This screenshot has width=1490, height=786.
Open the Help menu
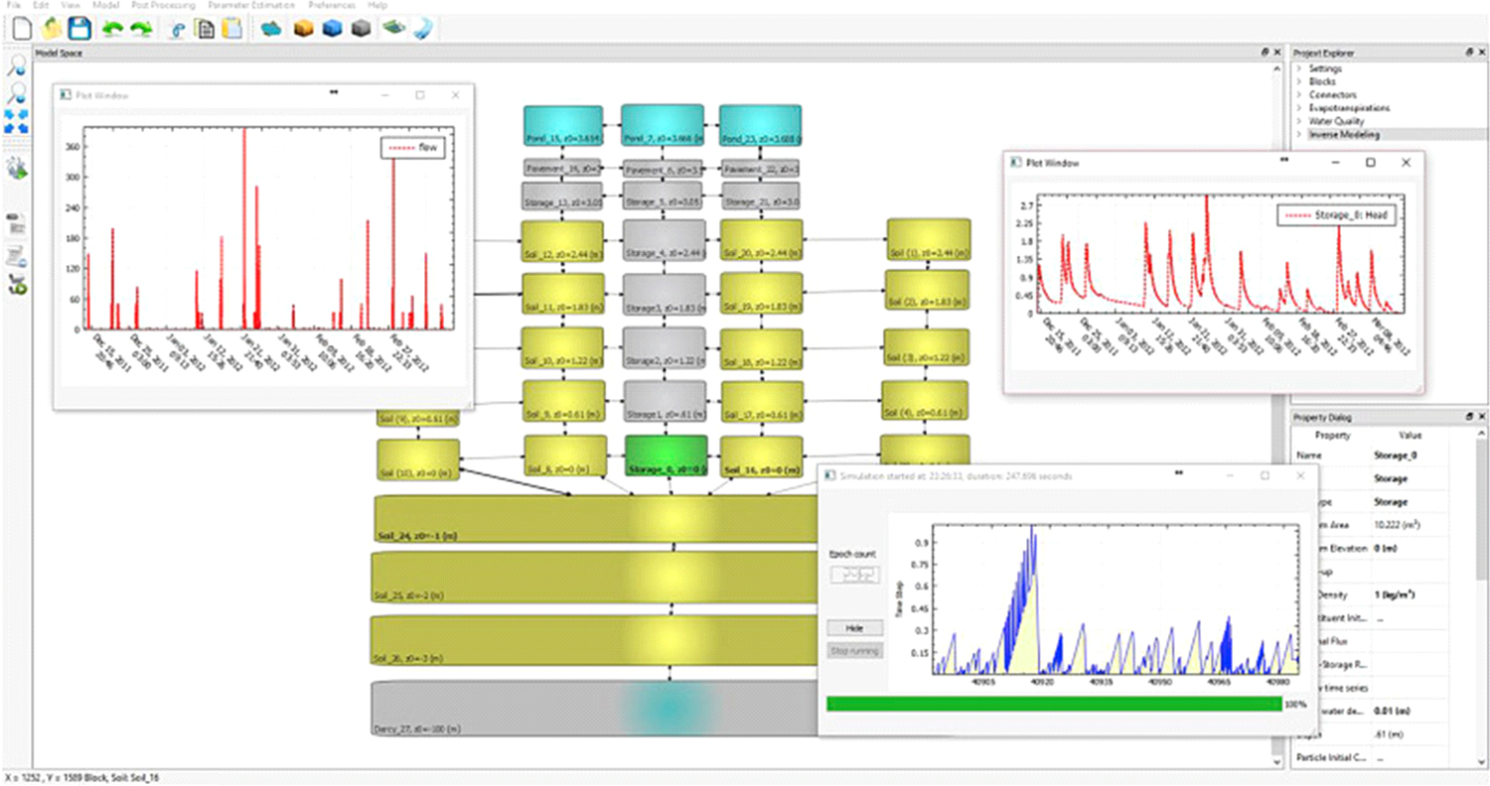(x=377, y=5)
